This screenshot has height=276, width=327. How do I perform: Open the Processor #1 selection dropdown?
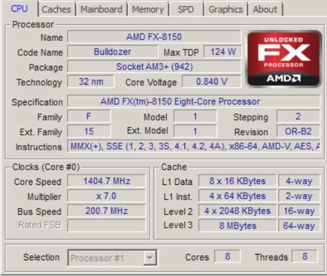112,258
